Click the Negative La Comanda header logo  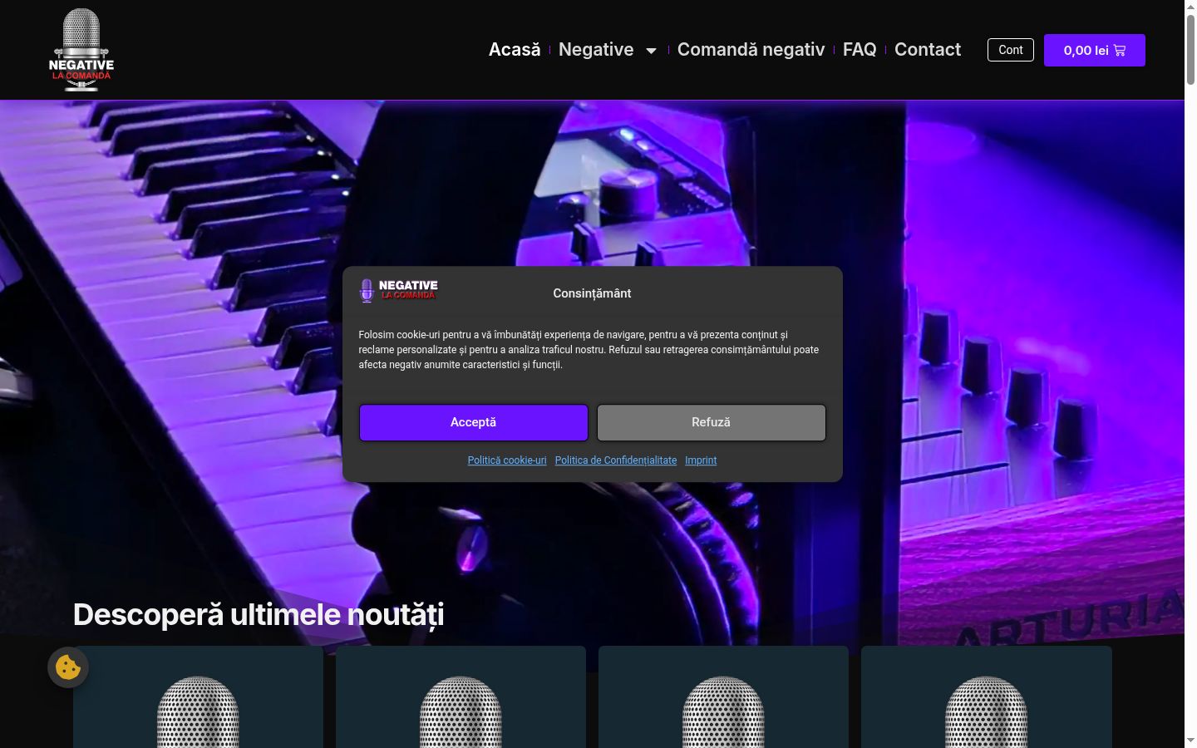pos(81,50)
